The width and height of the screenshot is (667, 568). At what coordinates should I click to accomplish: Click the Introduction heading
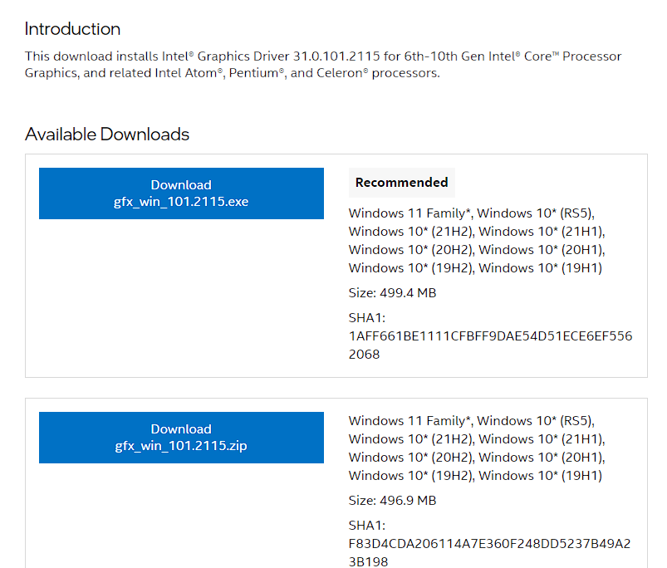click(72, 29)
